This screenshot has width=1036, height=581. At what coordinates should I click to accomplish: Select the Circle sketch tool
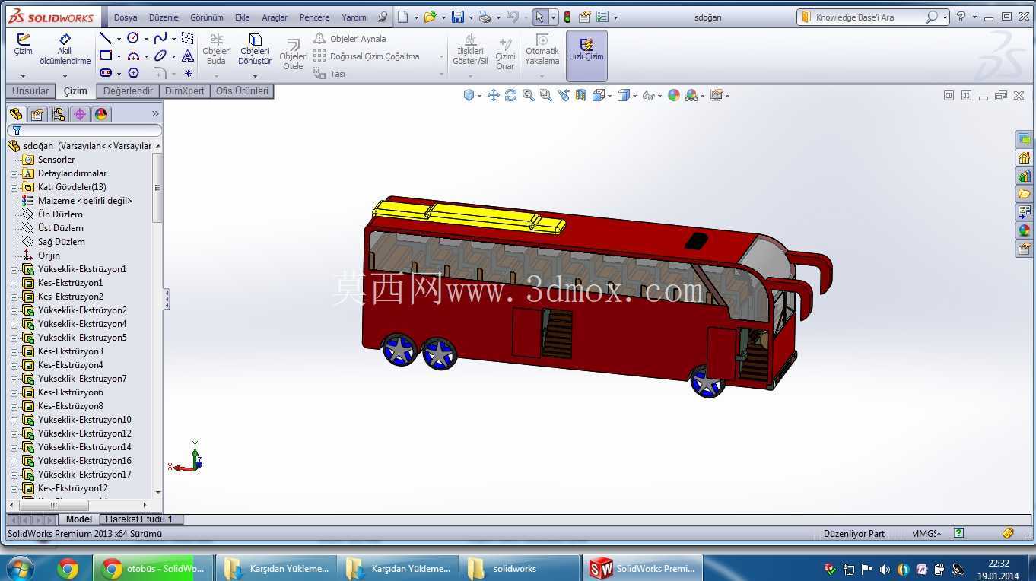(133, 38)
